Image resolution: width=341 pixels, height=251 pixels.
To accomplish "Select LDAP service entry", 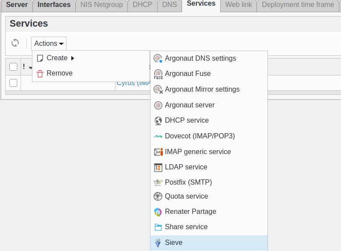I will [x=209, y=167].
